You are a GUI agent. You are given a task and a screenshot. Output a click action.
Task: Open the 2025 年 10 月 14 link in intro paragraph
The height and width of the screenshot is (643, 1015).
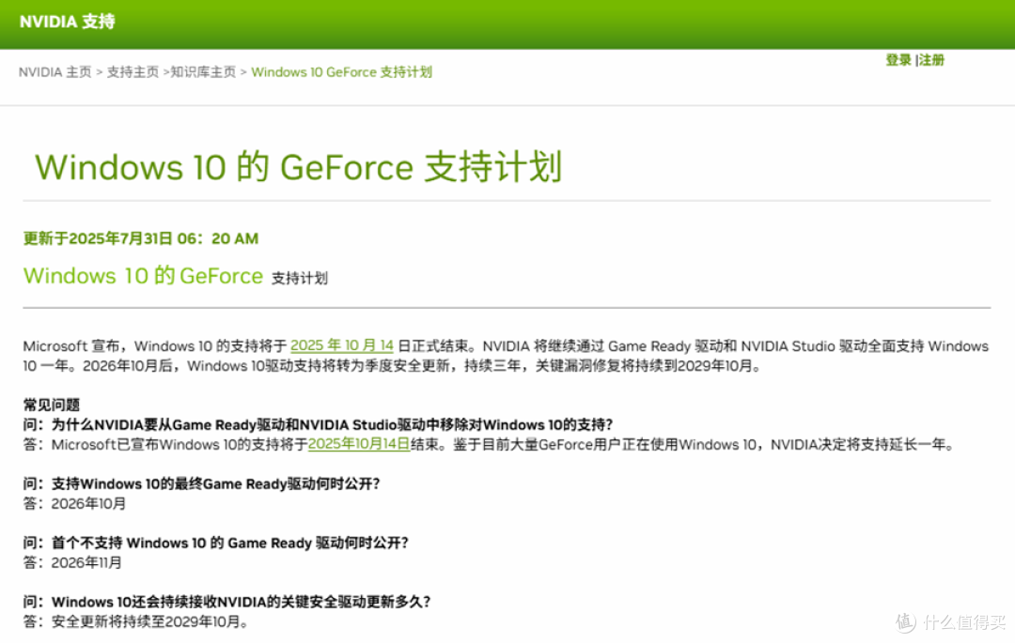pos(342,345)
